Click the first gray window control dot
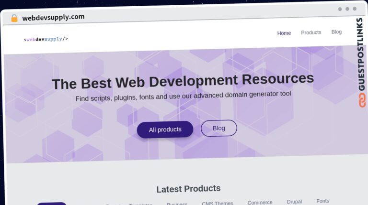 pos(340,9)
